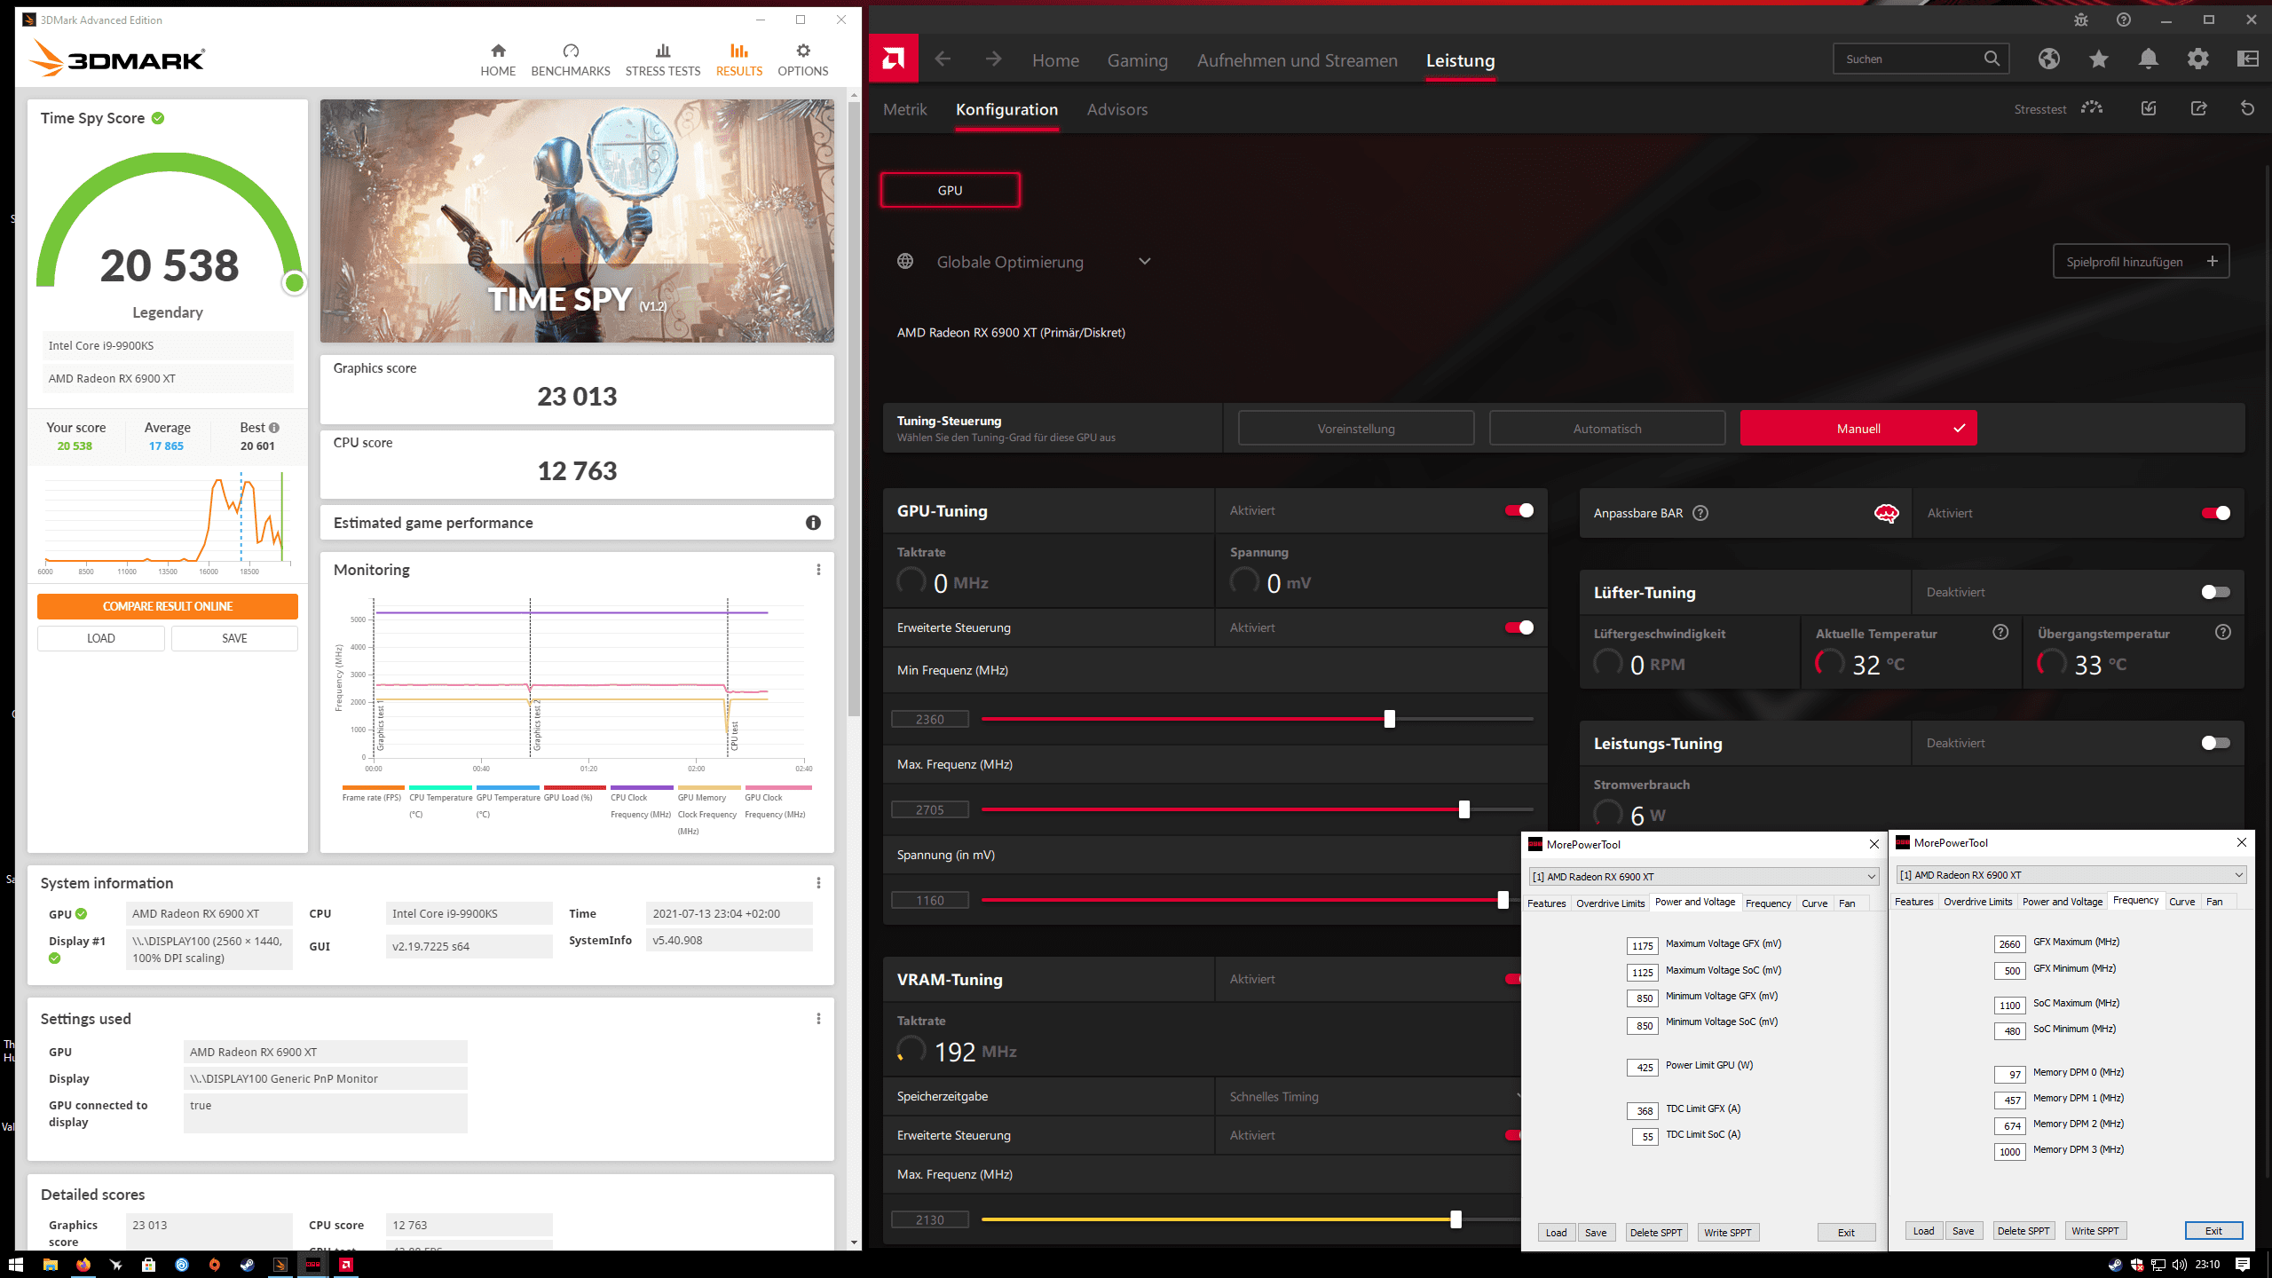The image size is (2272, 1278).
Task: Click the Power Limit GPU (W) value field
Action: pyautogui.click(x=1643, y=1068)
